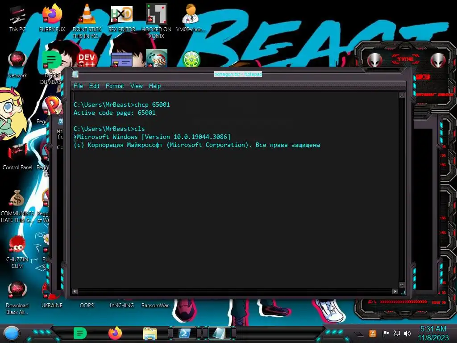The height and width of the screenshot is (343, 457).
Task: Open the Santa bowling game desktop icon
Action: tap(157, 59)
